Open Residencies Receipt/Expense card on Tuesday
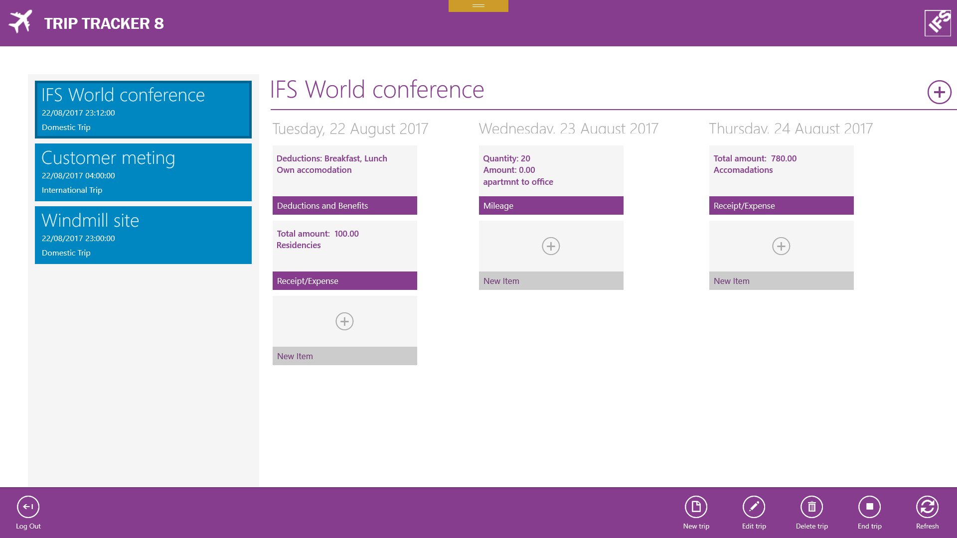Image resolution: width=957 pixels, height=538 pixels. click(x=344, y=255)
